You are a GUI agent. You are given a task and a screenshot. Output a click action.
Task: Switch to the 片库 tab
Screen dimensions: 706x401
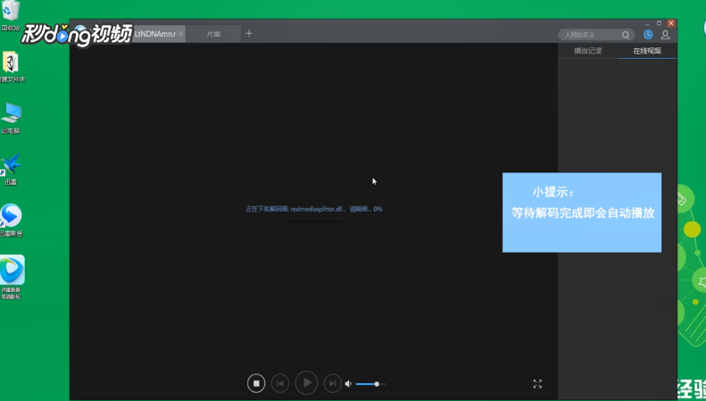[x=214, y=34]
